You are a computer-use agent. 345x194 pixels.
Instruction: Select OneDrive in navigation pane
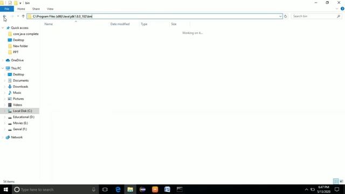[17, 60]
